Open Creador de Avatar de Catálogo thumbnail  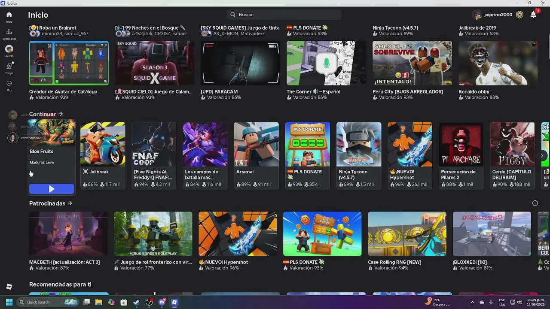[69, 63]
